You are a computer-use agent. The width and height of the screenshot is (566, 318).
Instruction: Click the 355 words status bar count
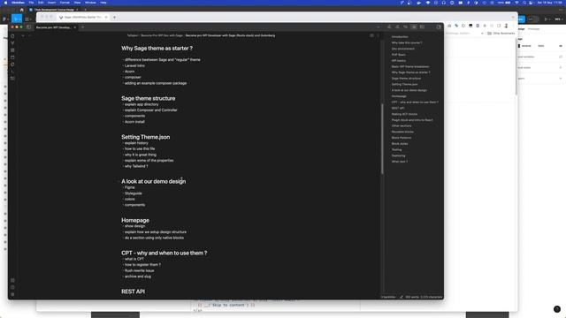412,297
